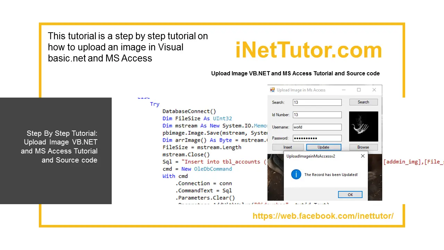444x250 pixels.
Task: Click OK in the message dialog
Action: point(350,194)
